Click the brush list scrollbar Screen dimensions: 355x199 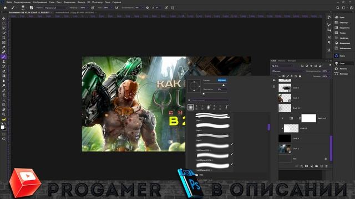[268, 127]
